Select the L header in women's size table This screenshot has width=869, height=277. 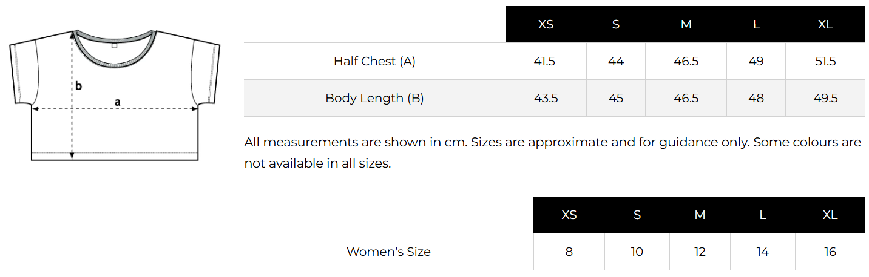(x=763, y=215)
